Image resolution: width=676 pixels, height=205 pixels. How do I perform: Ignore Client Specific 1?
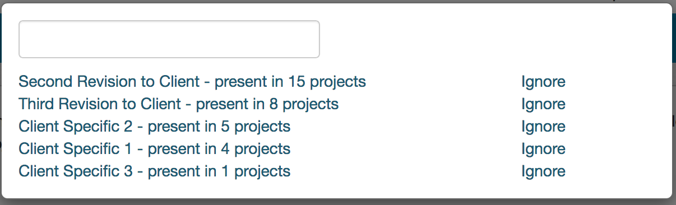point(543,149)
